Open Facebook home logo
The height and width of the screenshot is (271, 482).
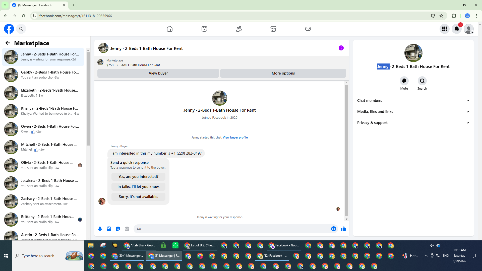(x=9, y=29)
